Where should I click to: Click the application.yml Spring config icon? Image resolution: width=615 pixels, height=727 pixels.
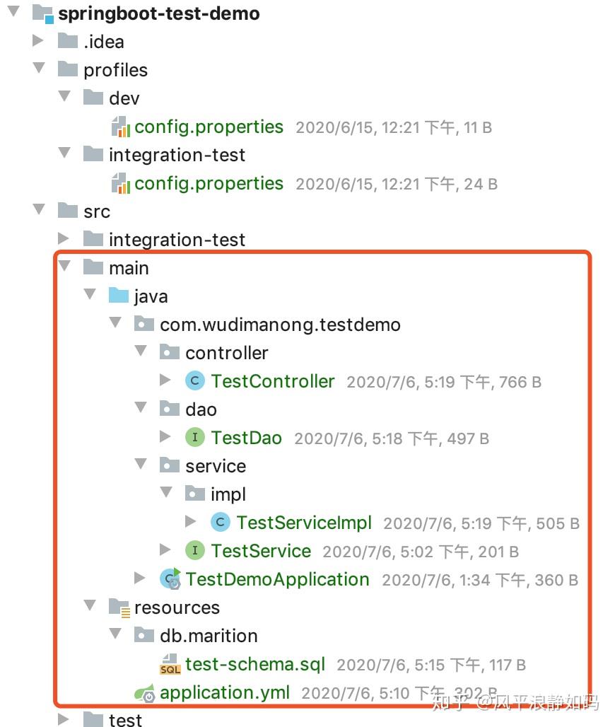pos(145,693)
